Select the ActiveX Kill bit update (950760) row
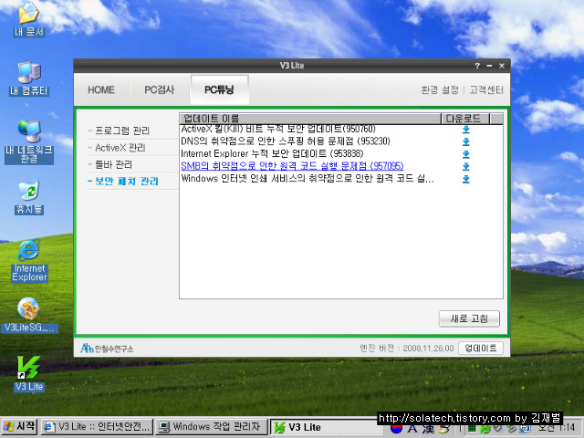The width and height of the screenshot is (584, 438). (341, 130)
